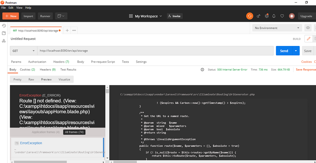Open the request Settings tab
Screen dimensions: 316x163
click(141, 62)
